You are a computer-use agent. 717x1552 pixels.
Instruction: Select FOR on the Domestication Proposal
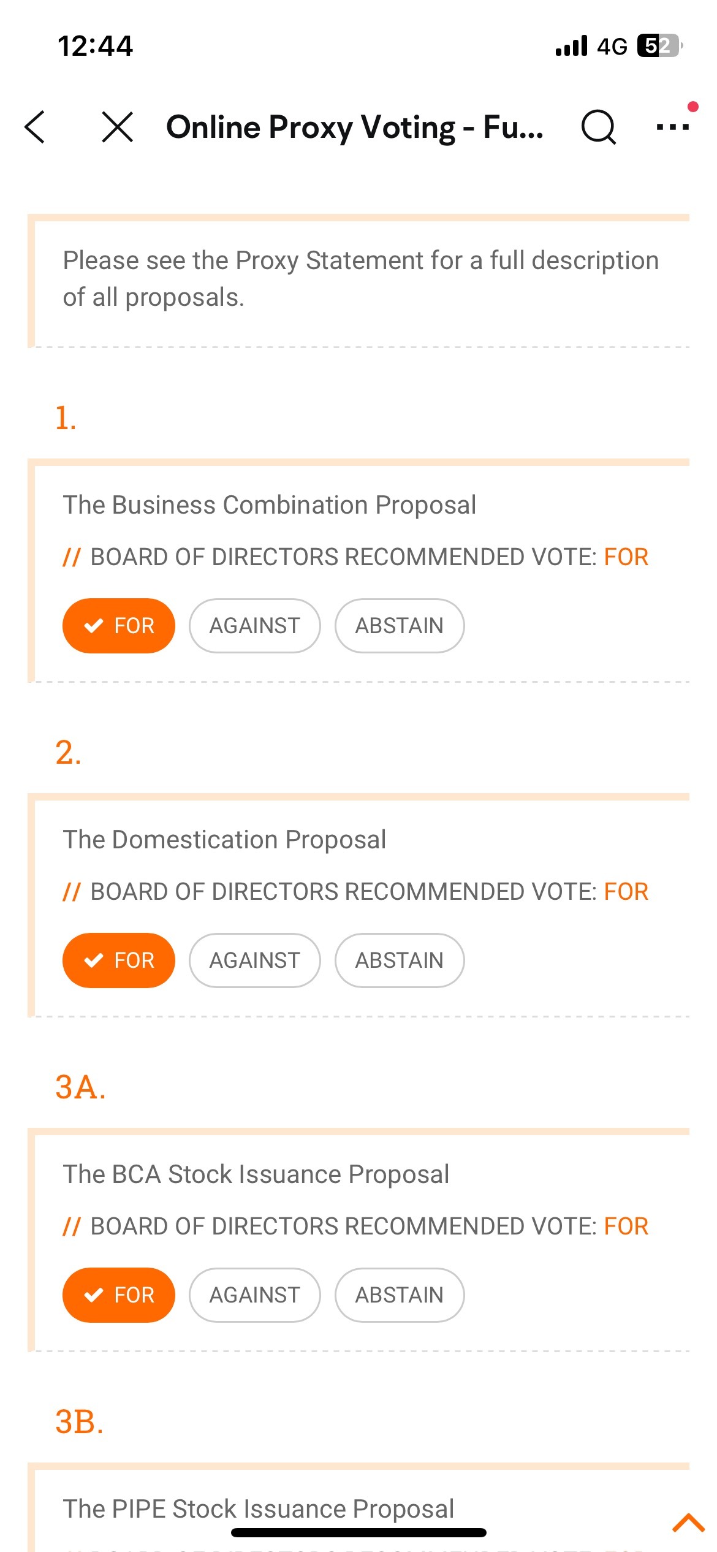click(119, 960)
